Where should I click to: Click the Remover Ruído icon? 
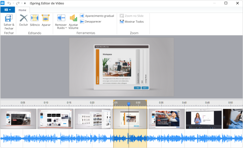[61, 18]
